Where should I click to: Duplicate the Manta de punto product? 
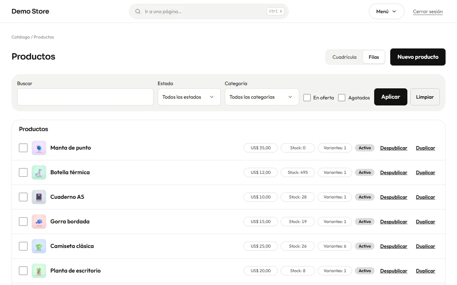(426, 148)
